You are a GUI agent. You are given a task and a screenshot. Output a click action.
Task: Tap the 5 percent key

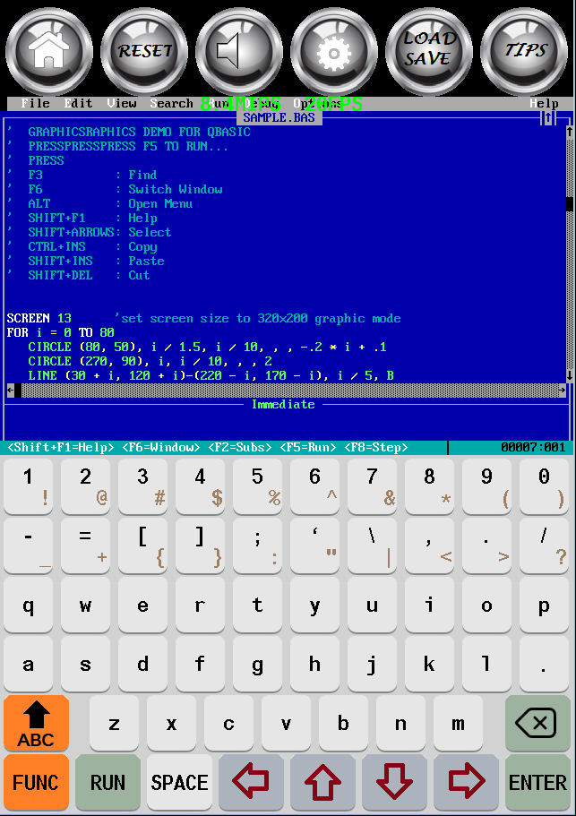[257, 486]
